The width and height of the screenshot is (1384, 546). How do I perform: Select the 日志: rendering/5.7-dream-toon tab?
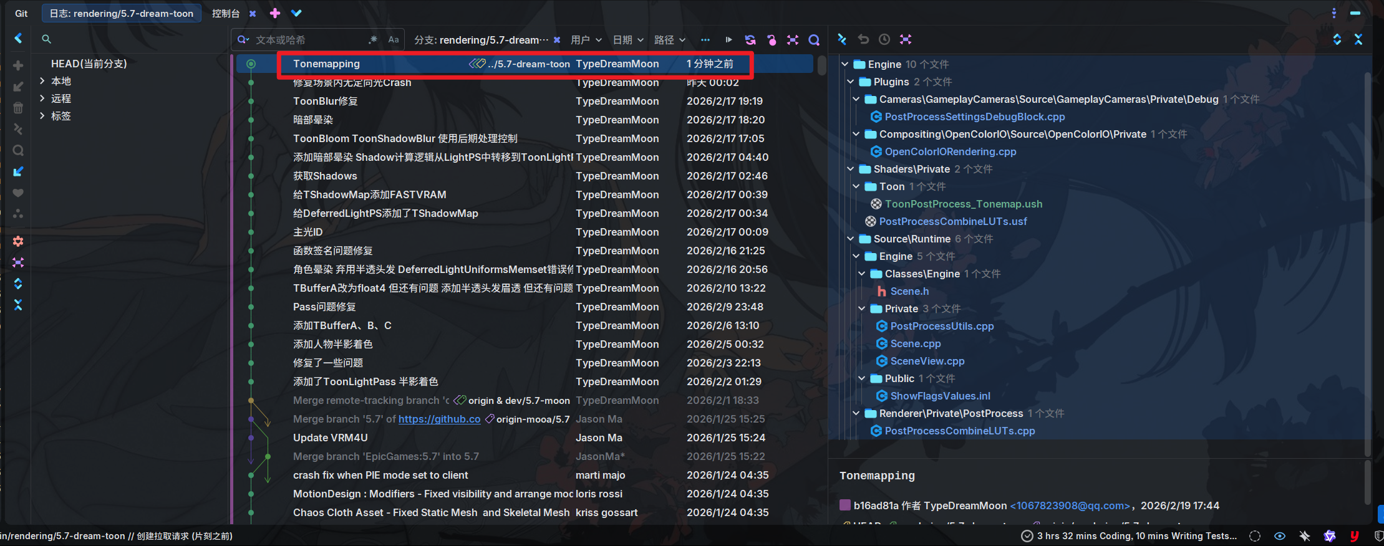point(122,13)
